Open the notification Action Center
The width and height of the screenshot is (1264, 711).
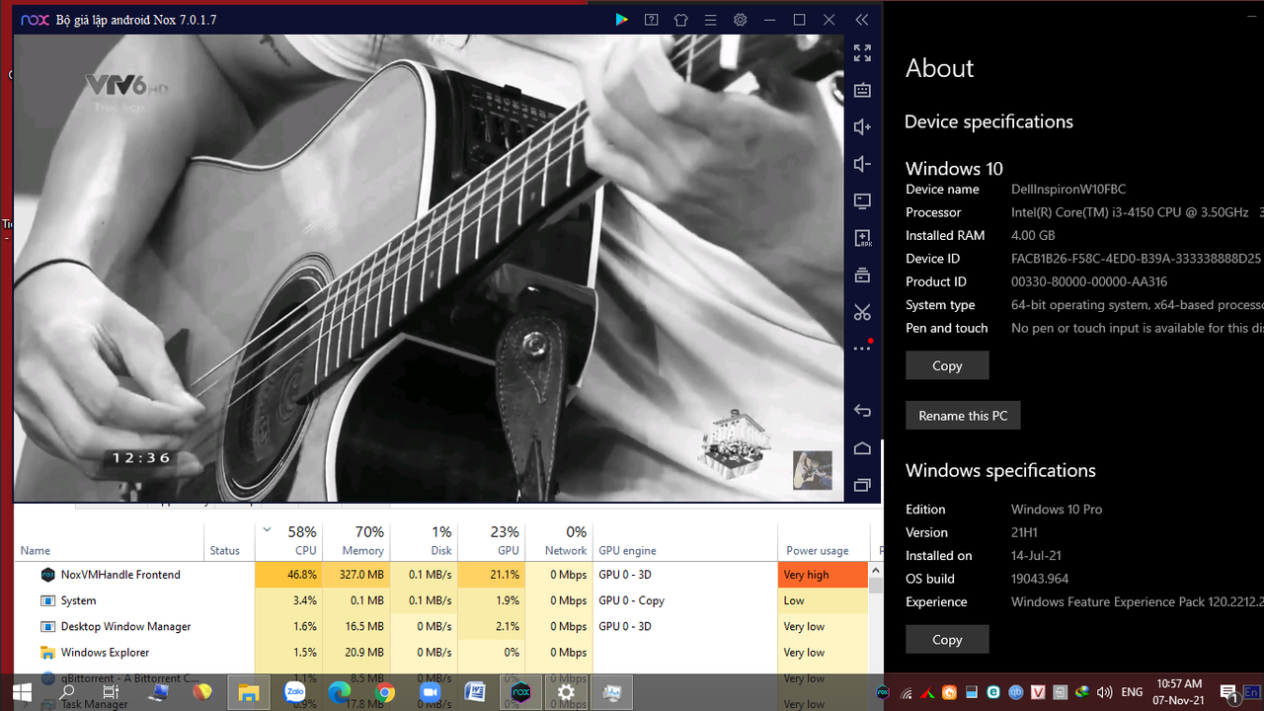tap(1228, 693)
